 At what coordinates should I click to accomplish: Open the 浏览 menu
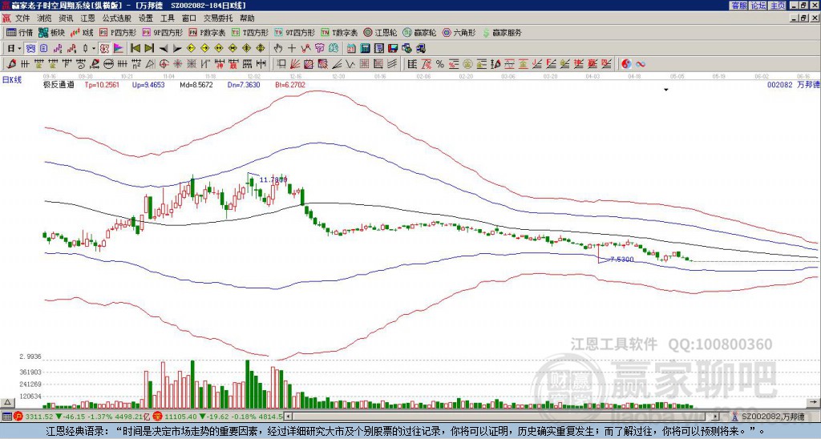[45, 18]
